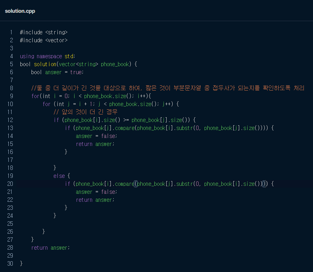This screenshot has height=272, width=313.
Task: Click the 'phone_book' parameter on line 5
Action: point(115,64)
